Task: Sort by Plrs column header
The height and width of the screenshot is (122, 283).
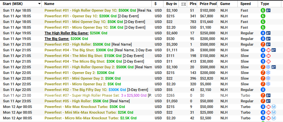Action: [193, 4]
